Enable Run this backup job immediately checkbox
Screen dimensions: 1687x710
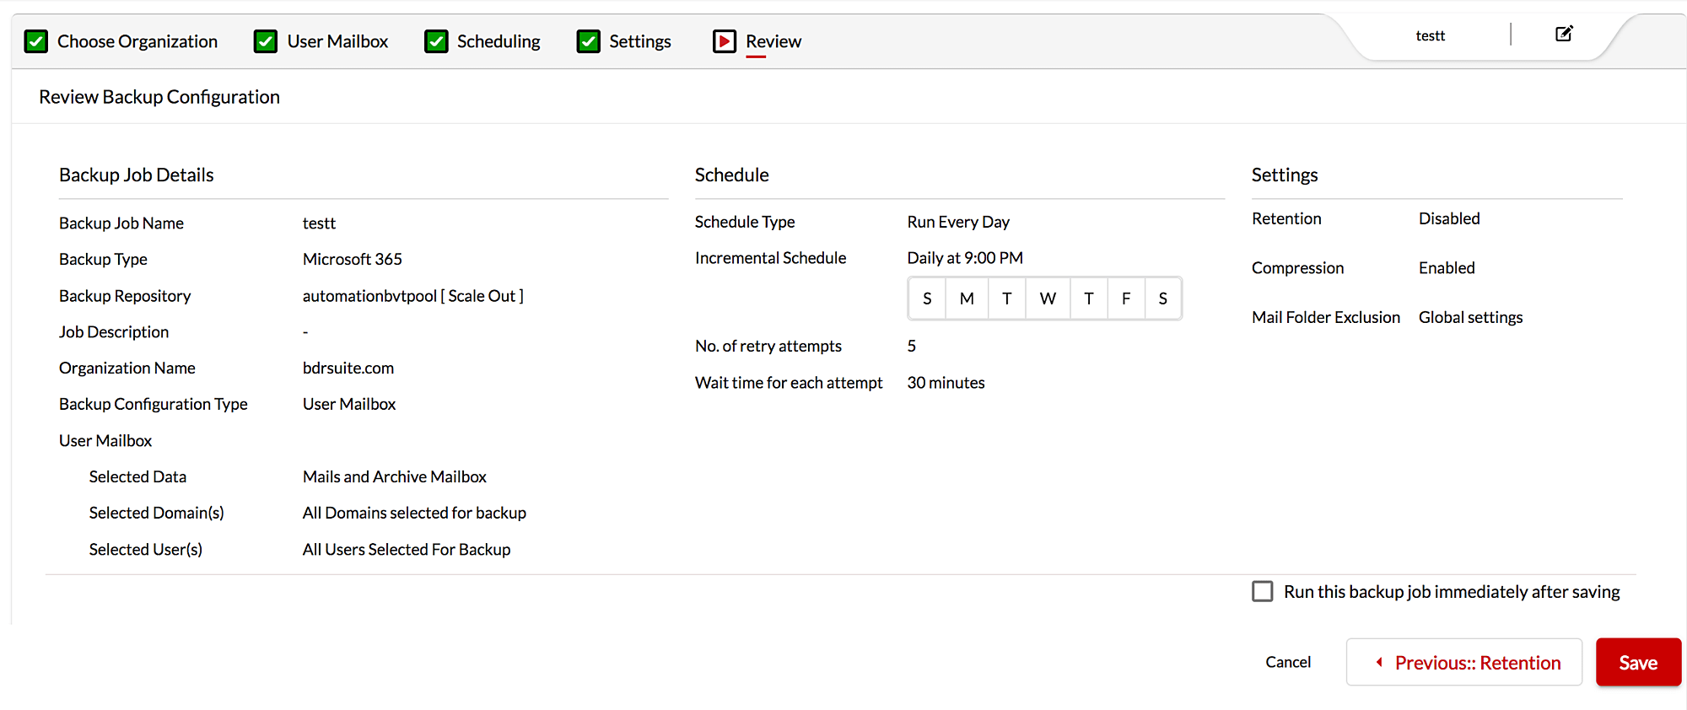coord(1263,591)
